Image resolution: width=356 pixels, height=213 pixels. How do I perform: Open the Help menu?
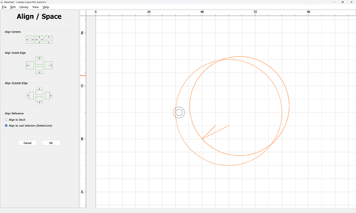click(x=45, y=7)
